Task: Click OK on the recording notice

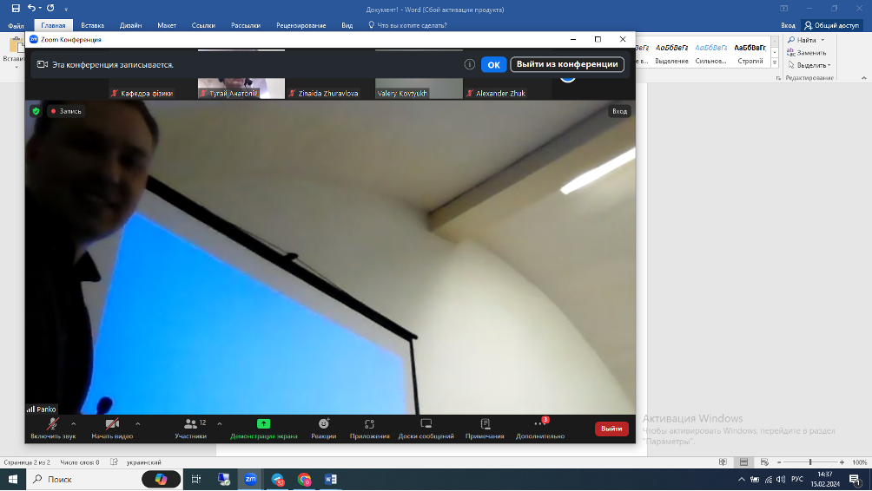Action: 493,65
